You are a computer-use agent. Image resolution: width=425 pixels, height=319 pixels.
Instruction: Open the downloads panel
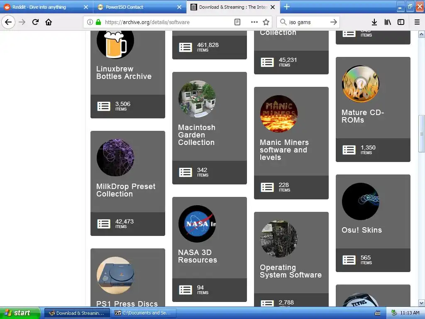(x=374, y=22)
